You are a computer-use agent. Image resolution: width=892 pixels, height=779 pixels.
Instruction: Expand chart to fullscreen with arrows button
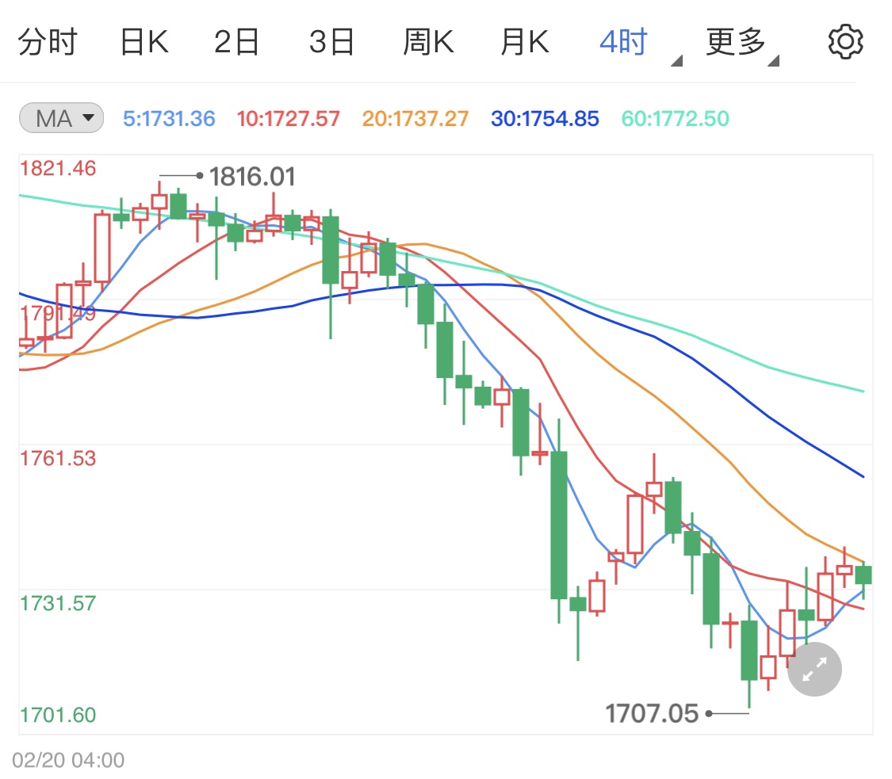coord(814,670)
